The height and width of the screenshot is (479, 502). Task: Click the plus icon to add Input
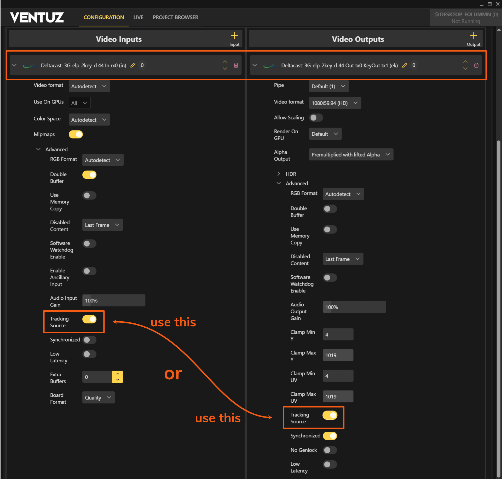pyautogui.click(x=234, y=36)
